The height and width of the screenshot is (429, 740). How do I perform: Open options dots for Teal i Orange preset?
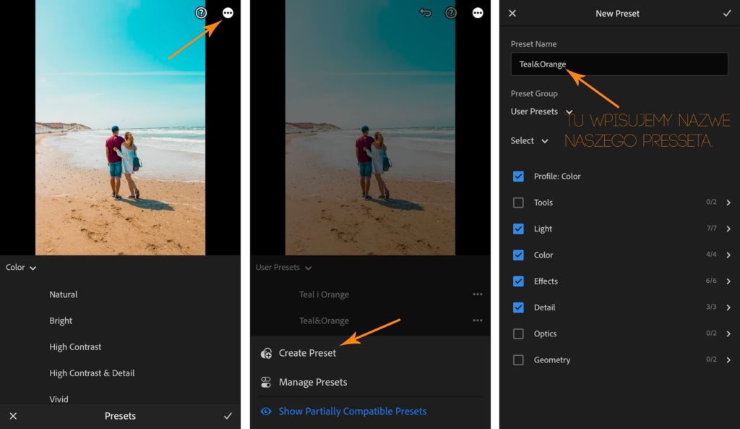[x=478, y=294]
